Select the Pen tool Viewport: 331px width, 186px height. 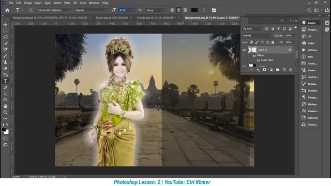[5, 87]
